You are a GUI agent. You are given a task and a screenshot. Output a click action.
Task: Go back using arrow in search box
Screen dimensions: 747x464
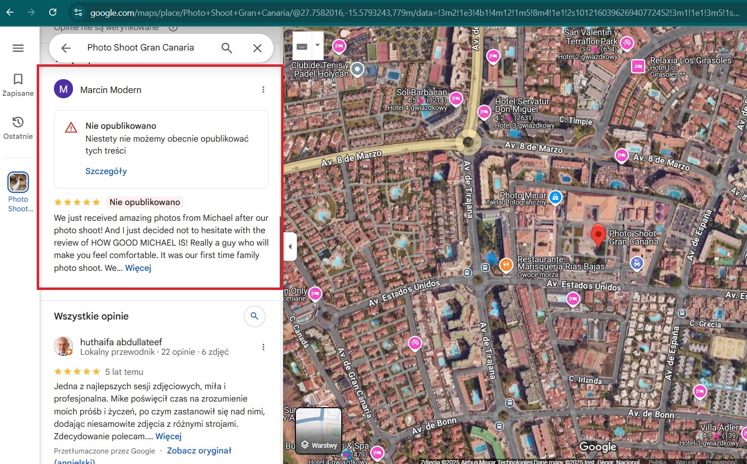(x=66, y=48)
